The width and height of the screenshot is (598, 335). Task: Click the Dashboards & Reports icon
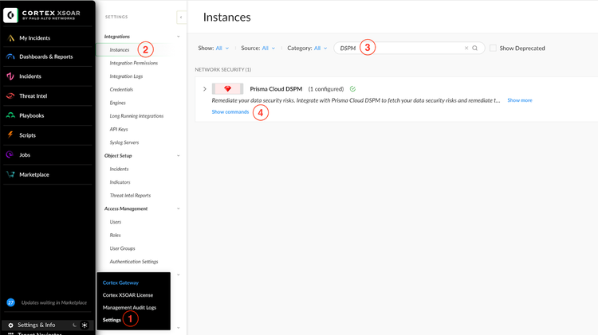(x=10, y=56)
